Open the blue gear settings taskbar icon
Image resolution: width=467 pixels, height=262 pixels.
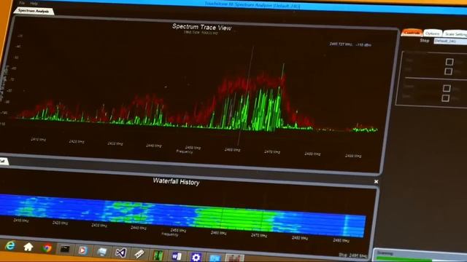tap(196, 257)
